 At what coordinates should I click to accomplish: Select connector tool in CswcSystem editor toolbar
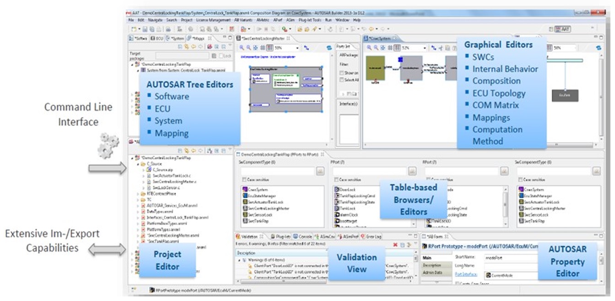click(x=433, y=48)
